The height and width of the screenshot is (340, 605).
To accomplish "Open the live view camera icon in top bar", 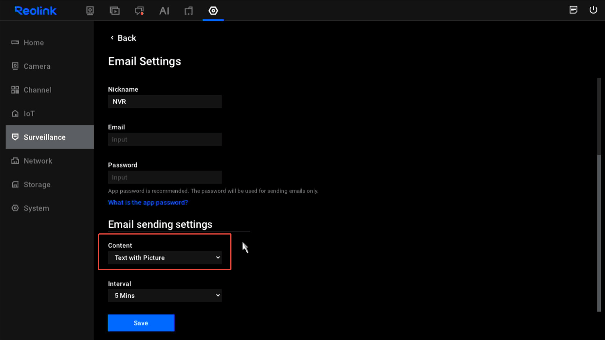I will [90, 10].
